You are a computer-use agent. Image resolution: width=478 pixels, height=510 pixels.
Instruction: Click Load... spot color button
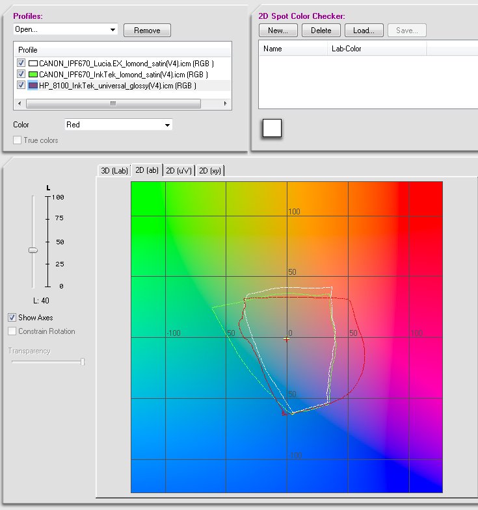pos(364,31)
